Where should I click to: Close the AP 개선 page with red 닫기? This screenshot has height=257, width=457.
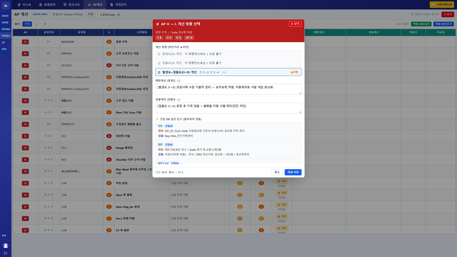[x=448, y=14]
